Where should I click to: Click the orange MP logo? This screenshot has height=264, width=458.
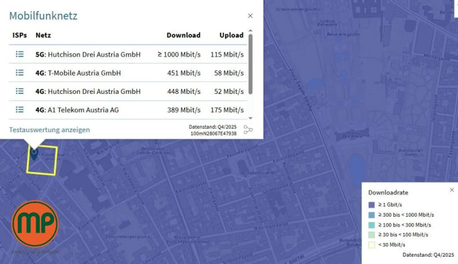[x=35, y=224]
